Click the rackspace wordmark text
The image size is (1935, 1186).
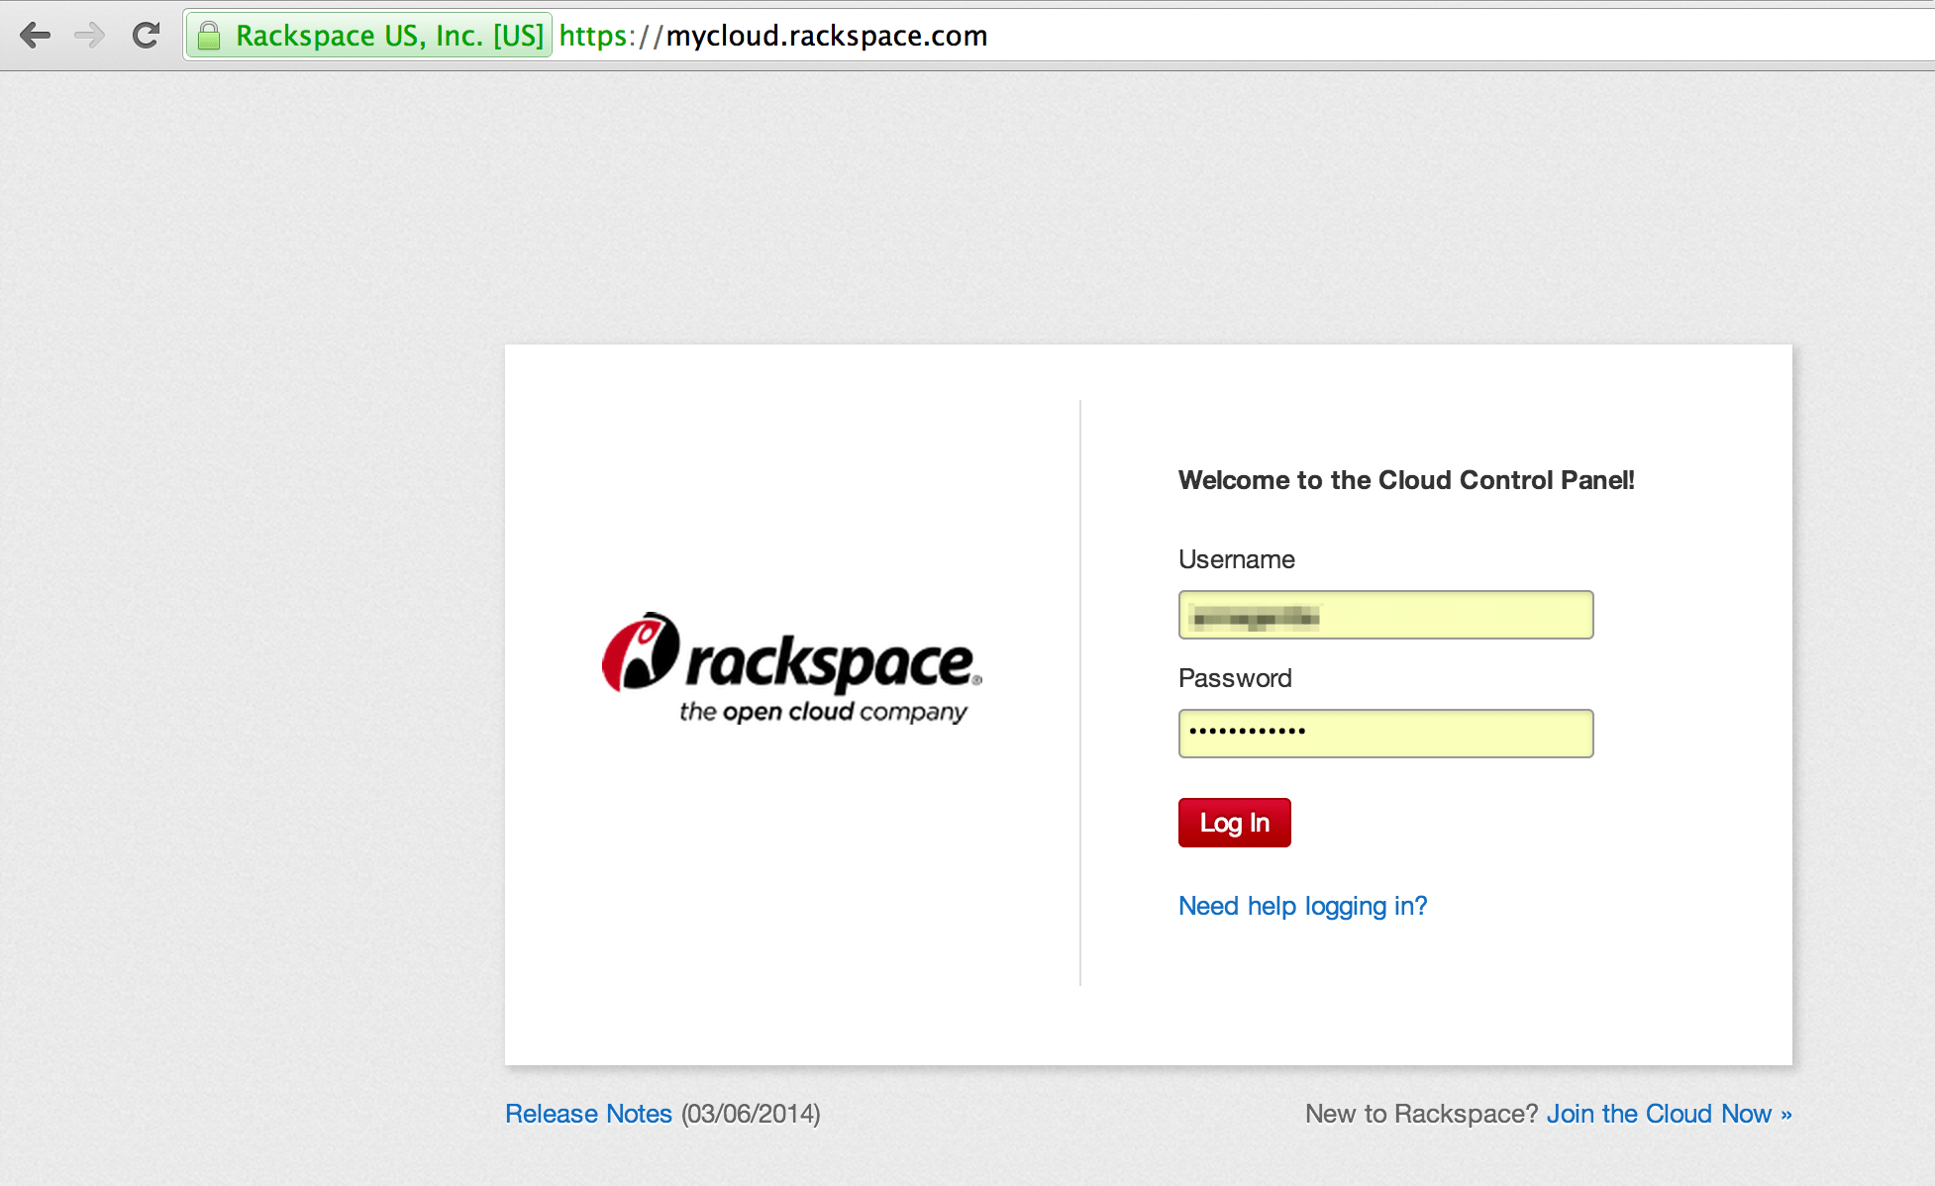(830, 663)
